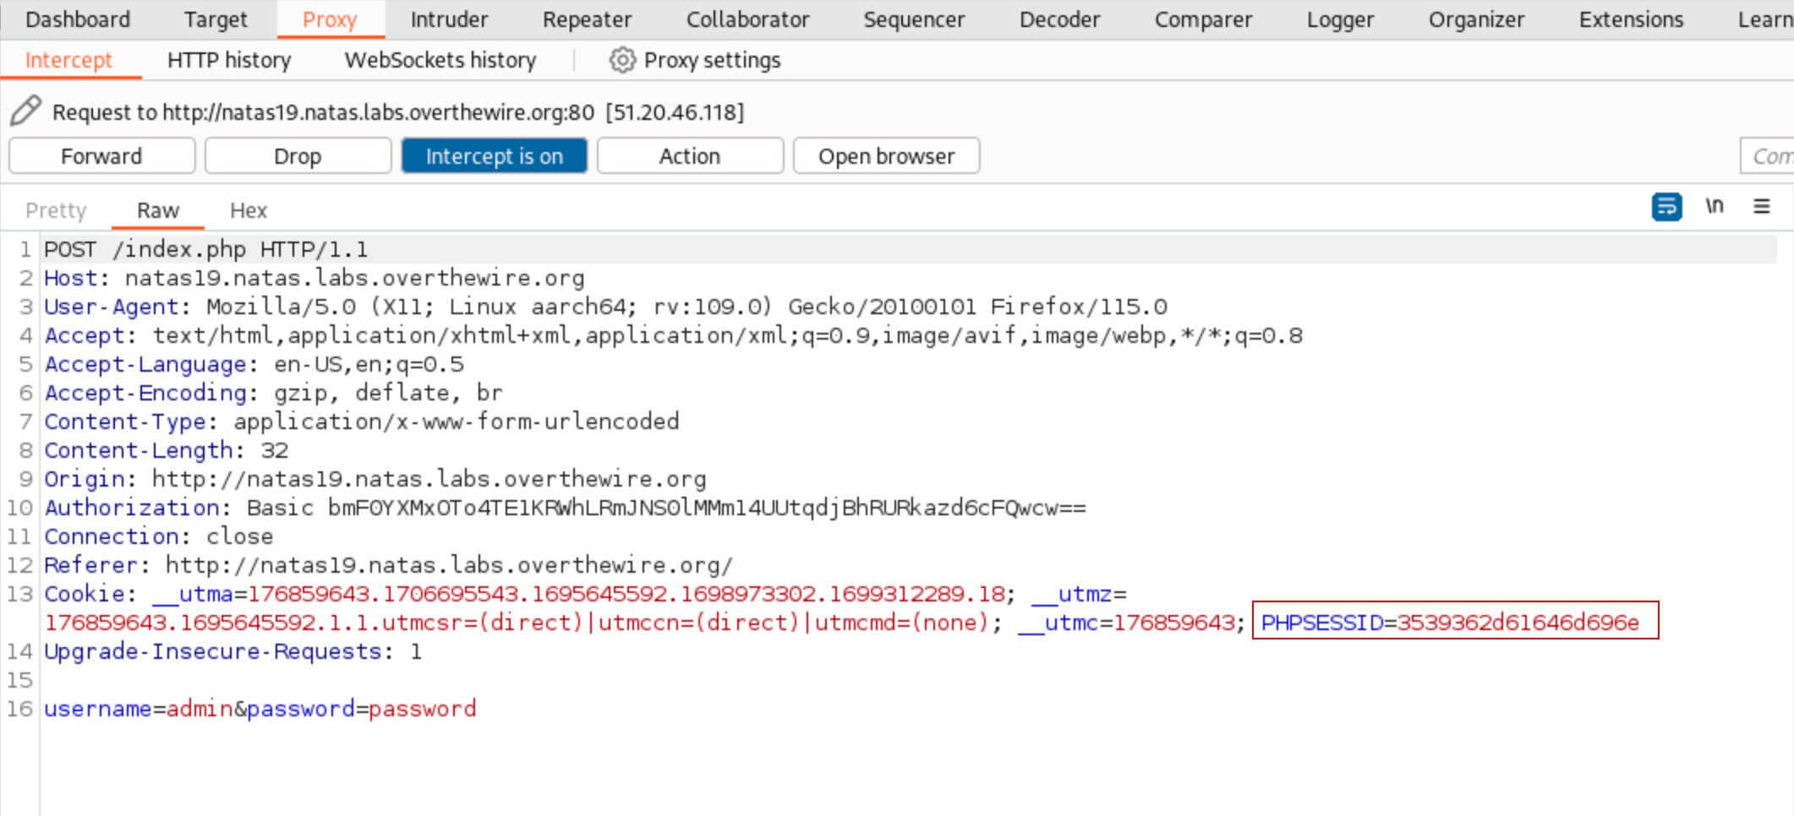The image size is (1794, 816).
Task: Open Proxy settings gear icon
Action: (x=622, y=60)
